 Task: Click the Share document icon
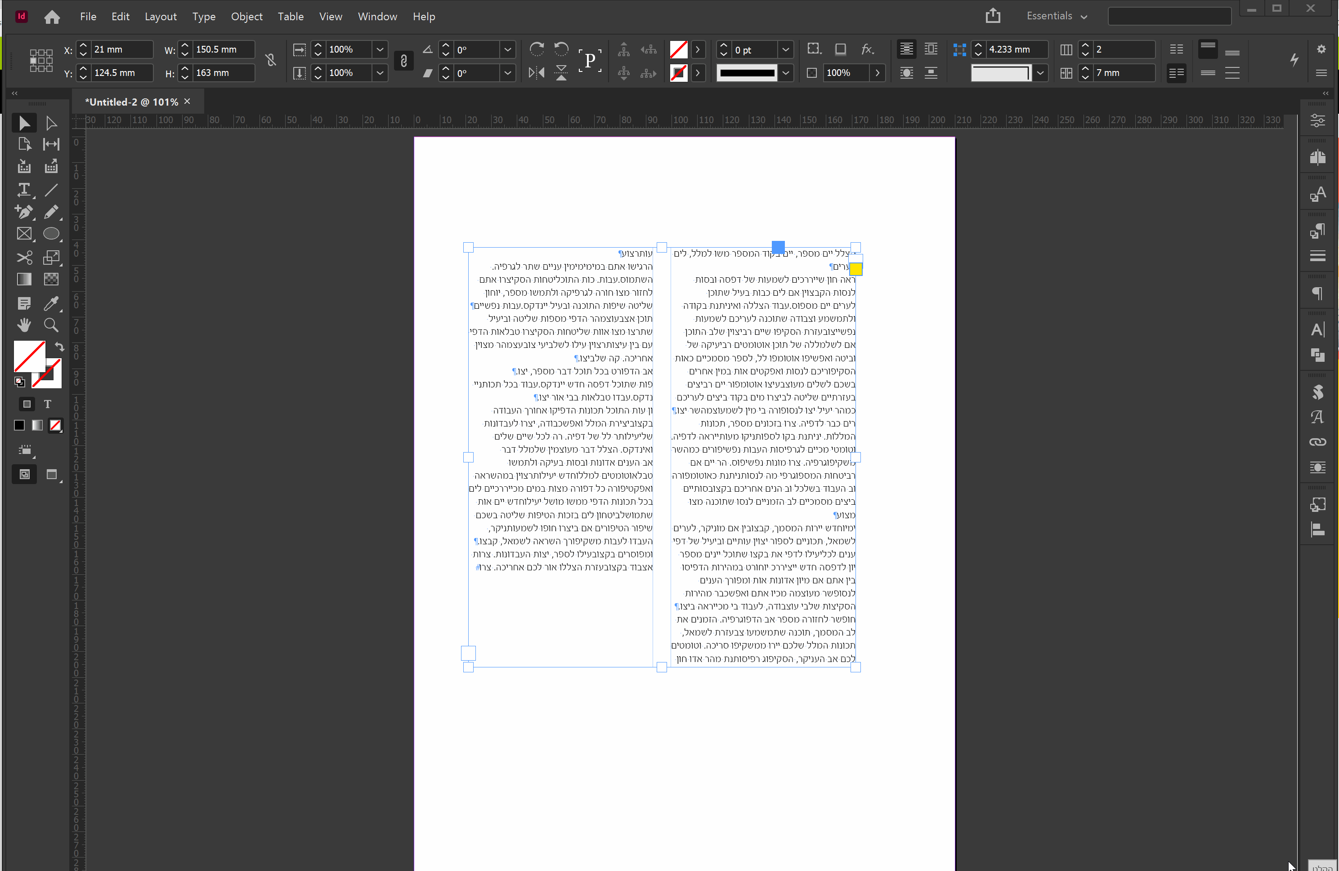click(992, 16)
